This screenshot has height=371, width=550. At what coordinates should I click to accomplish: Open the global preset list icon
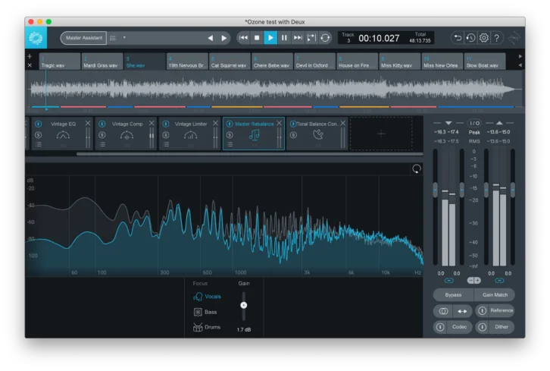click(113, 38)
